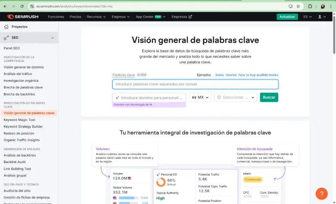This screenshot has height=204, width=336.
Task: Open Rastreo de posición
Action: pos(19,133)
